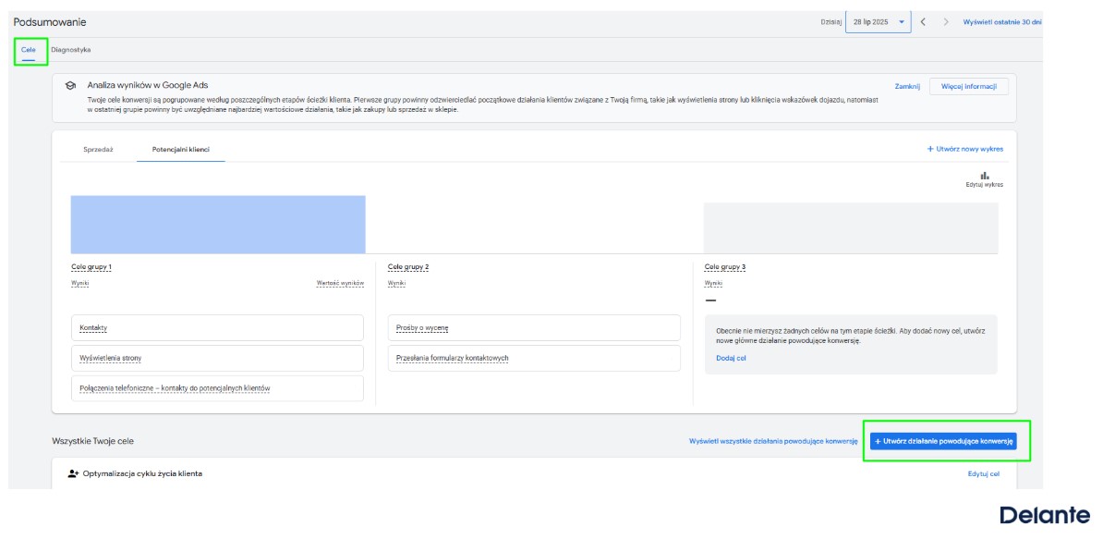Open the Sprzedaż chart tab
The image size is (1103, 539).
[x=99, y=149]
